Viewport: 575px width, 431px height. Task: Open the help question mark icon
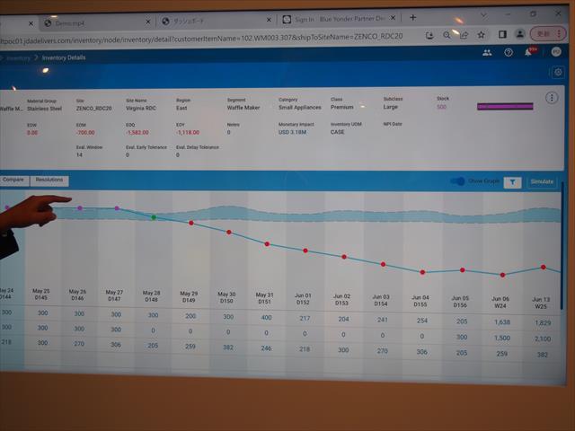point(509,52)
